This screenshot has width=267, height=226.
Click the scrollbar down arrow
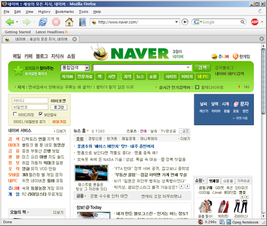263,216
